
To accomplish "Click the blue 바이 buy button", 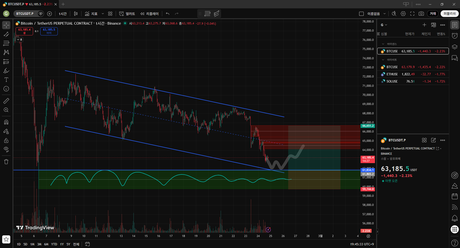I will click(49, 31).
